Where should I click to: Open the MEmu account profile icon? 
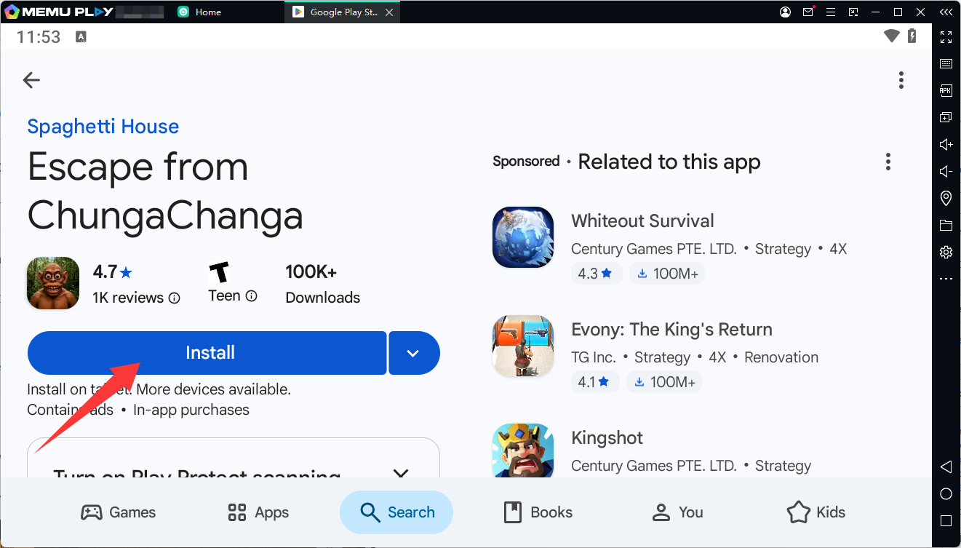click(x=785, y=12)
